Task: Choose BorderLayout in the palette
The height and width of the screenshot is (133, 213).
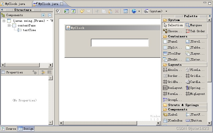Action: click(x=172, y=76)
